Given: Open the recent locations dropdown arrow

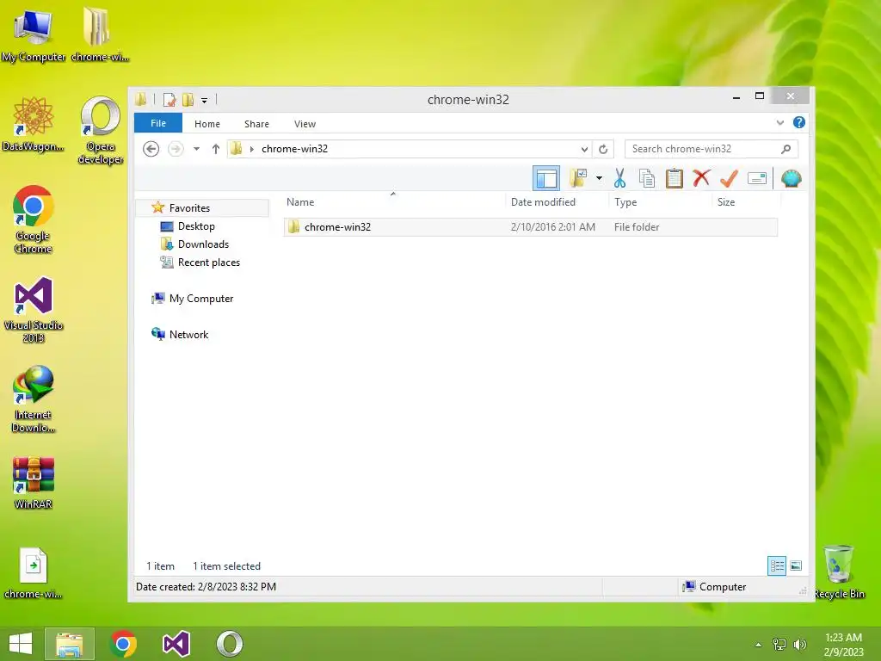Looking at the screenshot, I should point(197,149).
